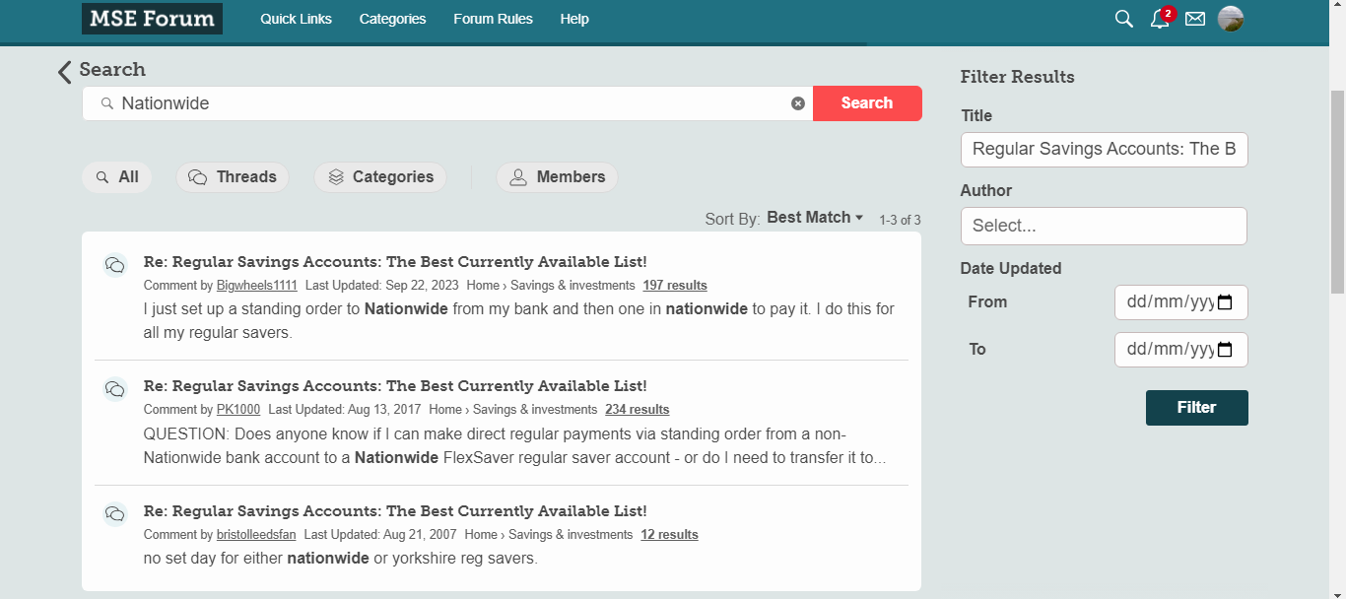
Task: Apply filters with the Filter button
Action: tap(1197, 408)
